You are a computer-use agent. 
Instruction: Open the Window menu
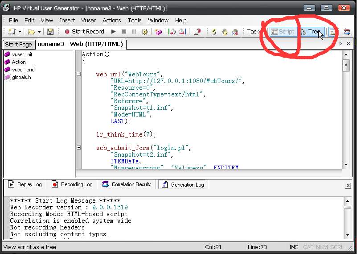(158, 20)
